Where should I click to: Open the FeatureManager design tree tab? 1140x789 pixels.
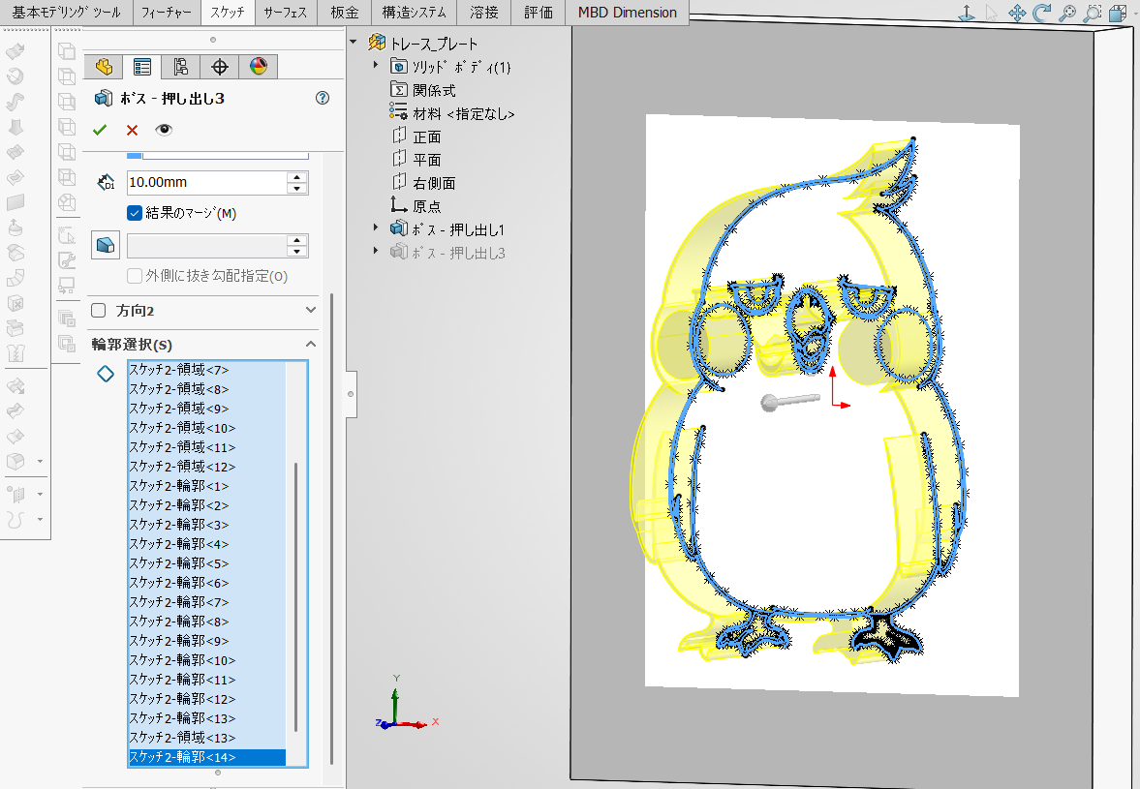pos(104,67)
